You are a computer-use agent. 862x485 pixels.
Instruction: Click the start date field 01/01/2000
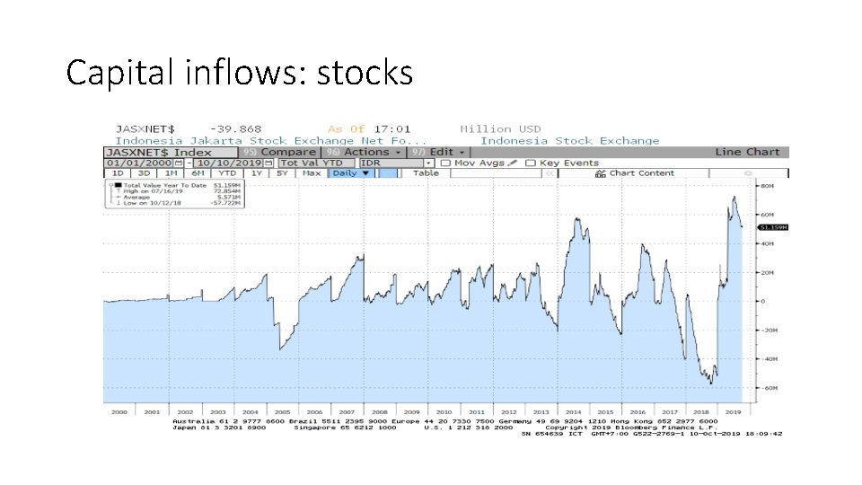tap(139, 163)
